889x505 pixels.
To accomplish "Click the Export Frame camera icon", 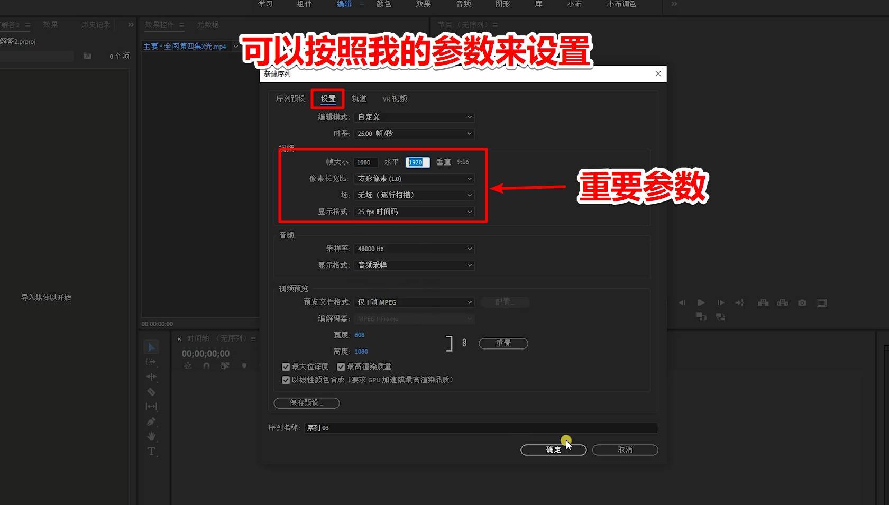I will pyautogui.click(x=802, y=302).
